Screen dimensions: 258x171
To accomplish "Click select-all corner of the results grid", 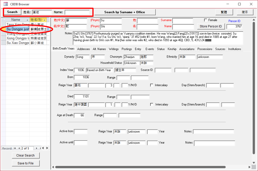I will tap(3, 20).
